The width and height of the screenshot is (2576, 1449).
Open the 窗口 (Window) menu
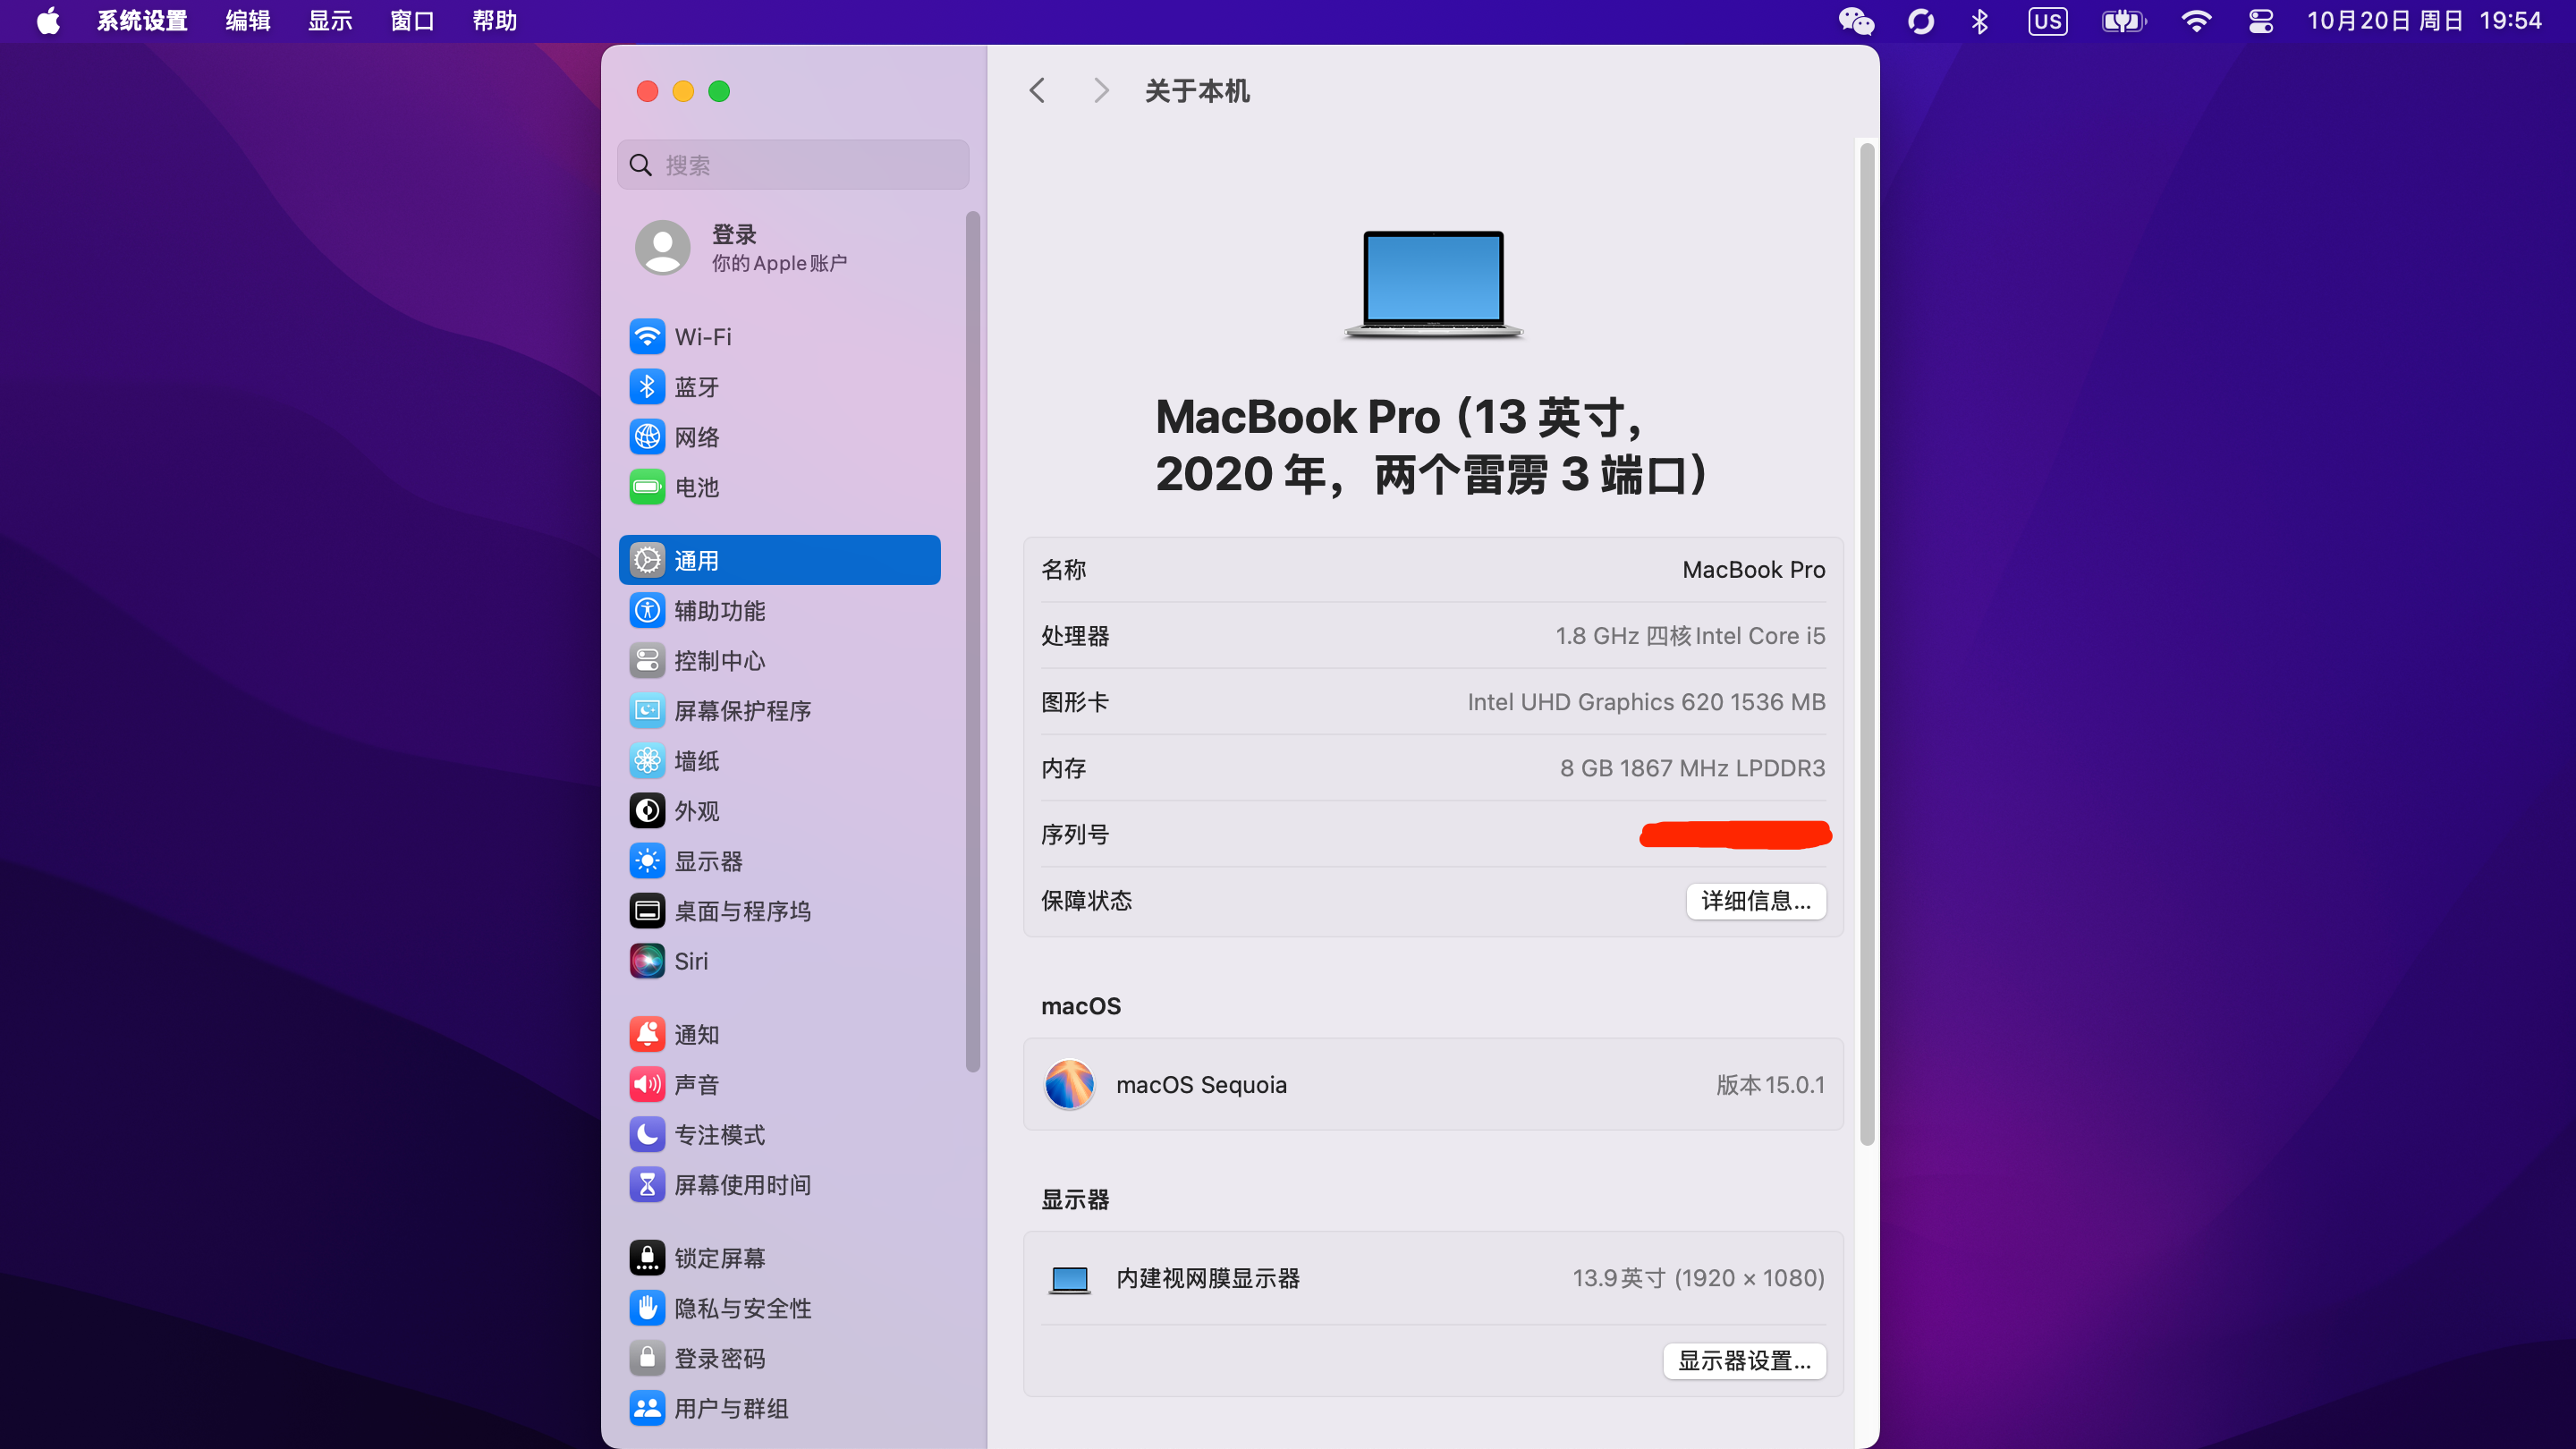tap(412, 21)
